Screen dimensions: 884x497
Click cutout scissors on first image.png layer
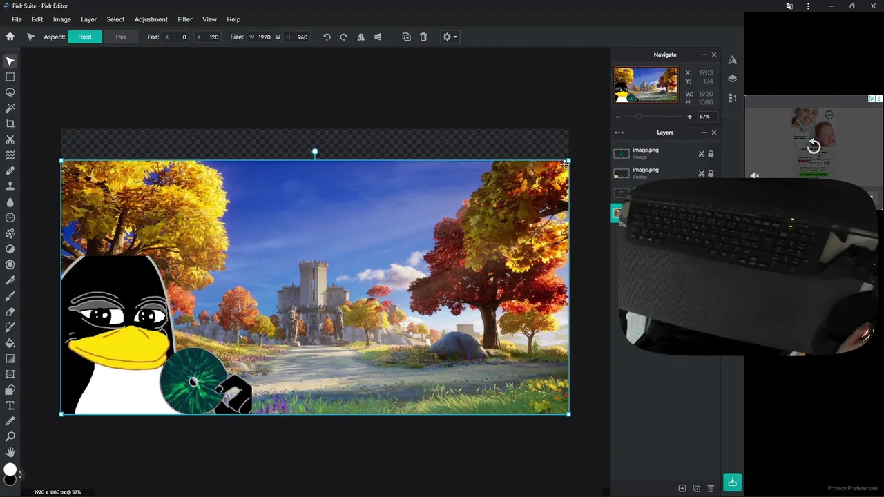coord(701,154)
